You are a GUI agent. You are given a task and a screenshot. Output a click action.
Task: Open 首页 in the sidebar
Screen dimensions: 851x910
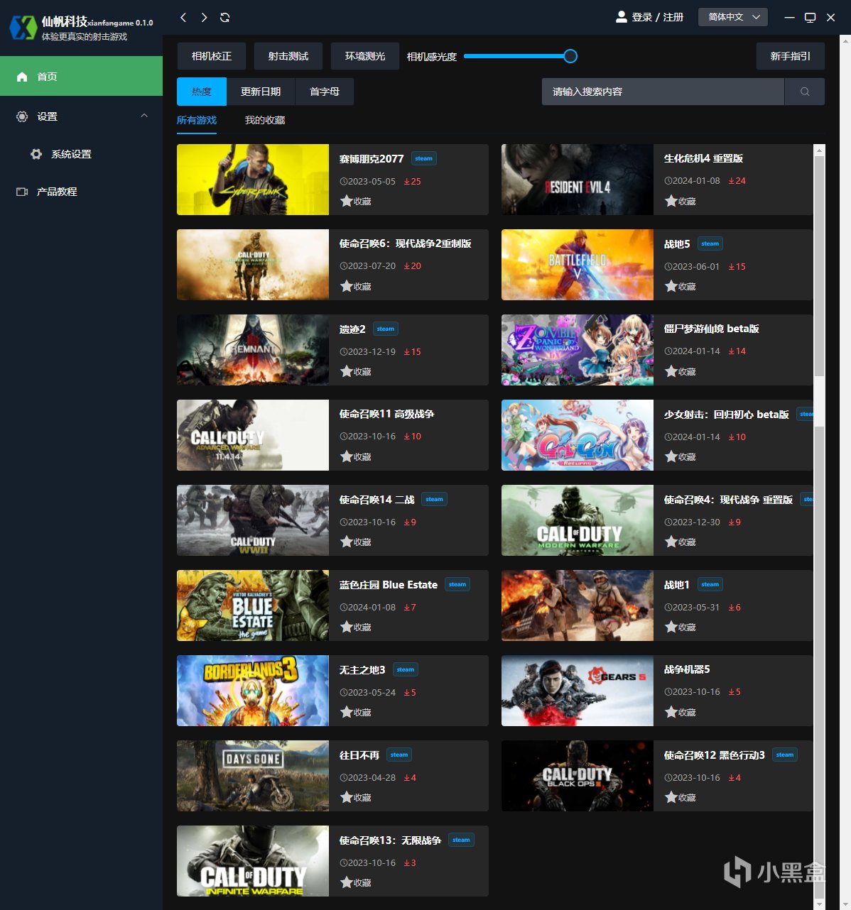(81, 76)
